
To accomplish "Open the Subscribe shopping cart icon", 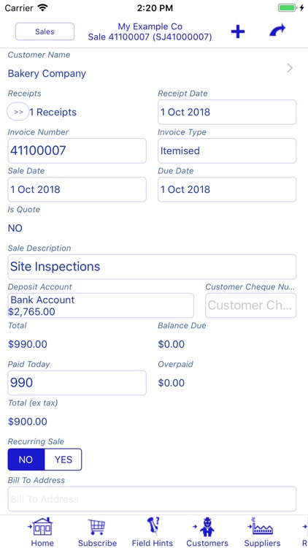I will (x=97, y=527).
